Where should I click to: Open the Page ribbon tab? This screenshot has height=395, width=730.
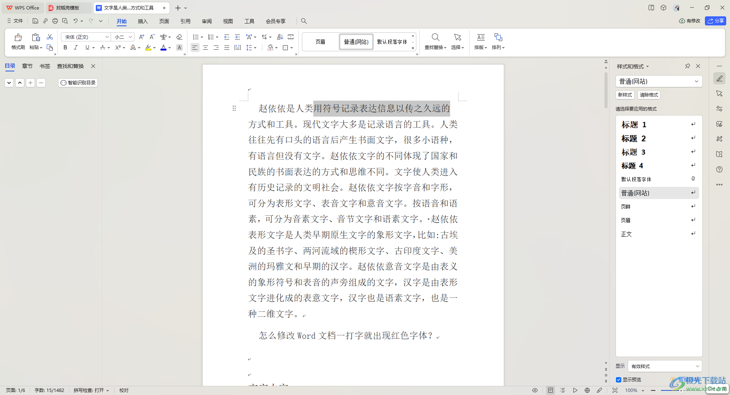click(x=164, y=21)
